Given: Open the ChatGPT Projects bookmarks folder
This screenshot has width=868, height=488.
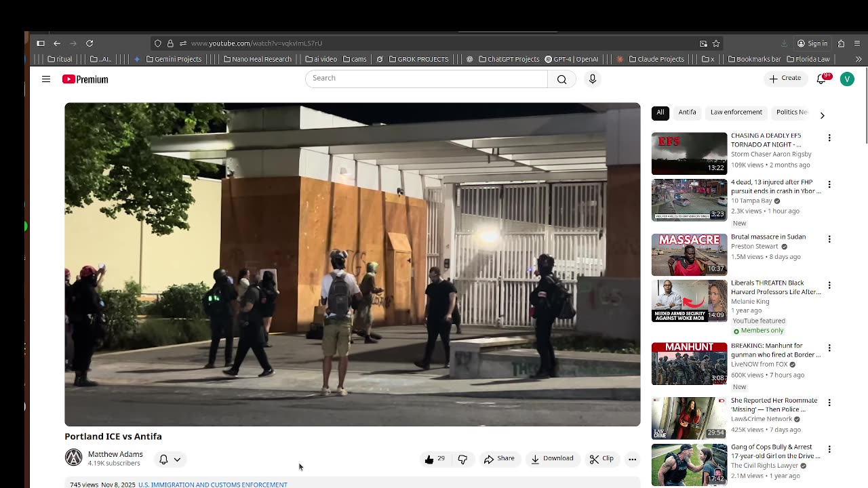Looking at the screenshot, I should (509, 59).
